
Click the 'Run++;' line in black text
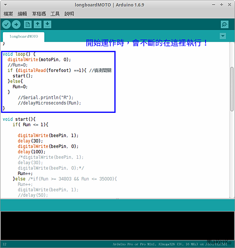click(x=25, y=174)
